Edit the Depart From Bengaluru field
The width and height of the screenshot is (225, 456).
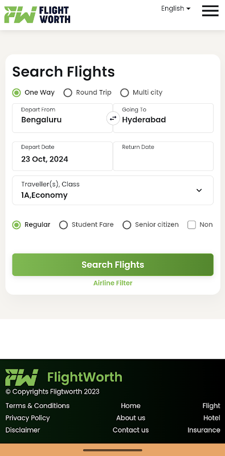(x=62, y=118)
